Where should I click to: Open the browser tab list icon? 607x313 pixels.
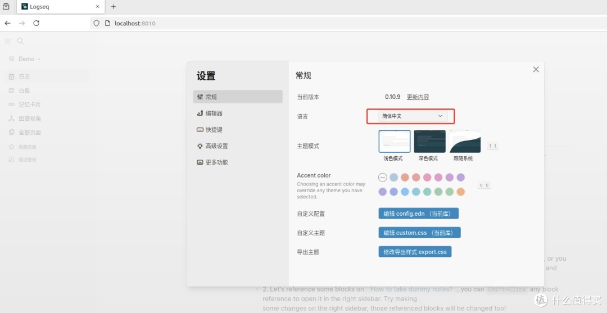(x=6, y=7)
